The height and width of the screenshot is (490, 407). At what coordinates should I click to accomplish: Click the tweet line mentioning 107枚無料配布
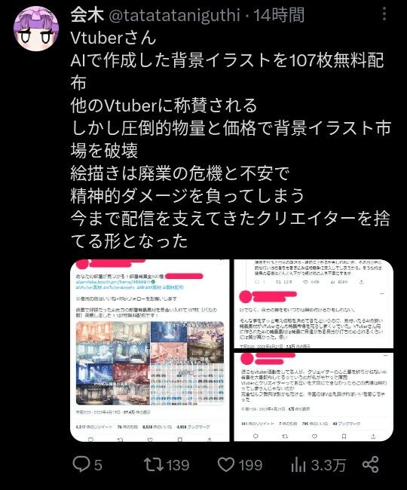[x=227, y=71]
